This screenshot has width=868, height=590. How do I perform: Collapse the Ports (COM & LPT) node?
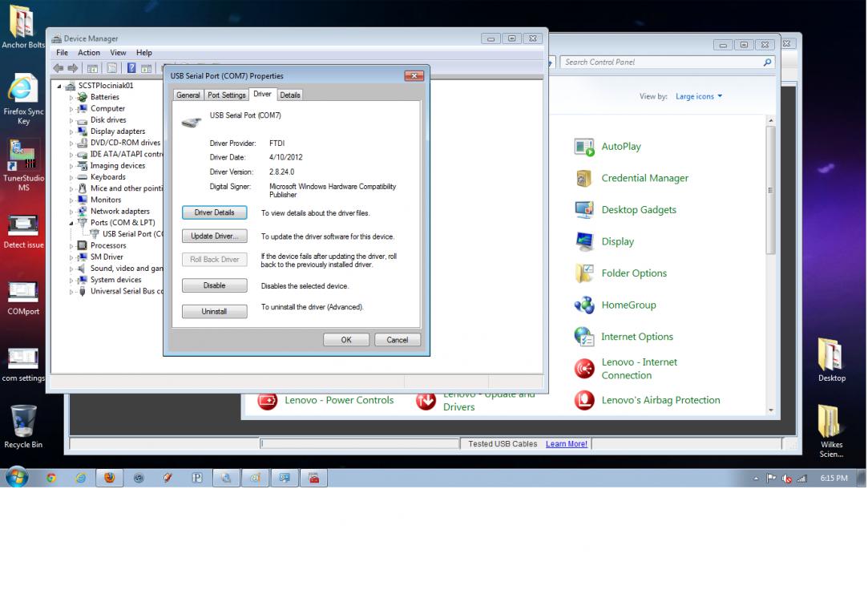71,223
